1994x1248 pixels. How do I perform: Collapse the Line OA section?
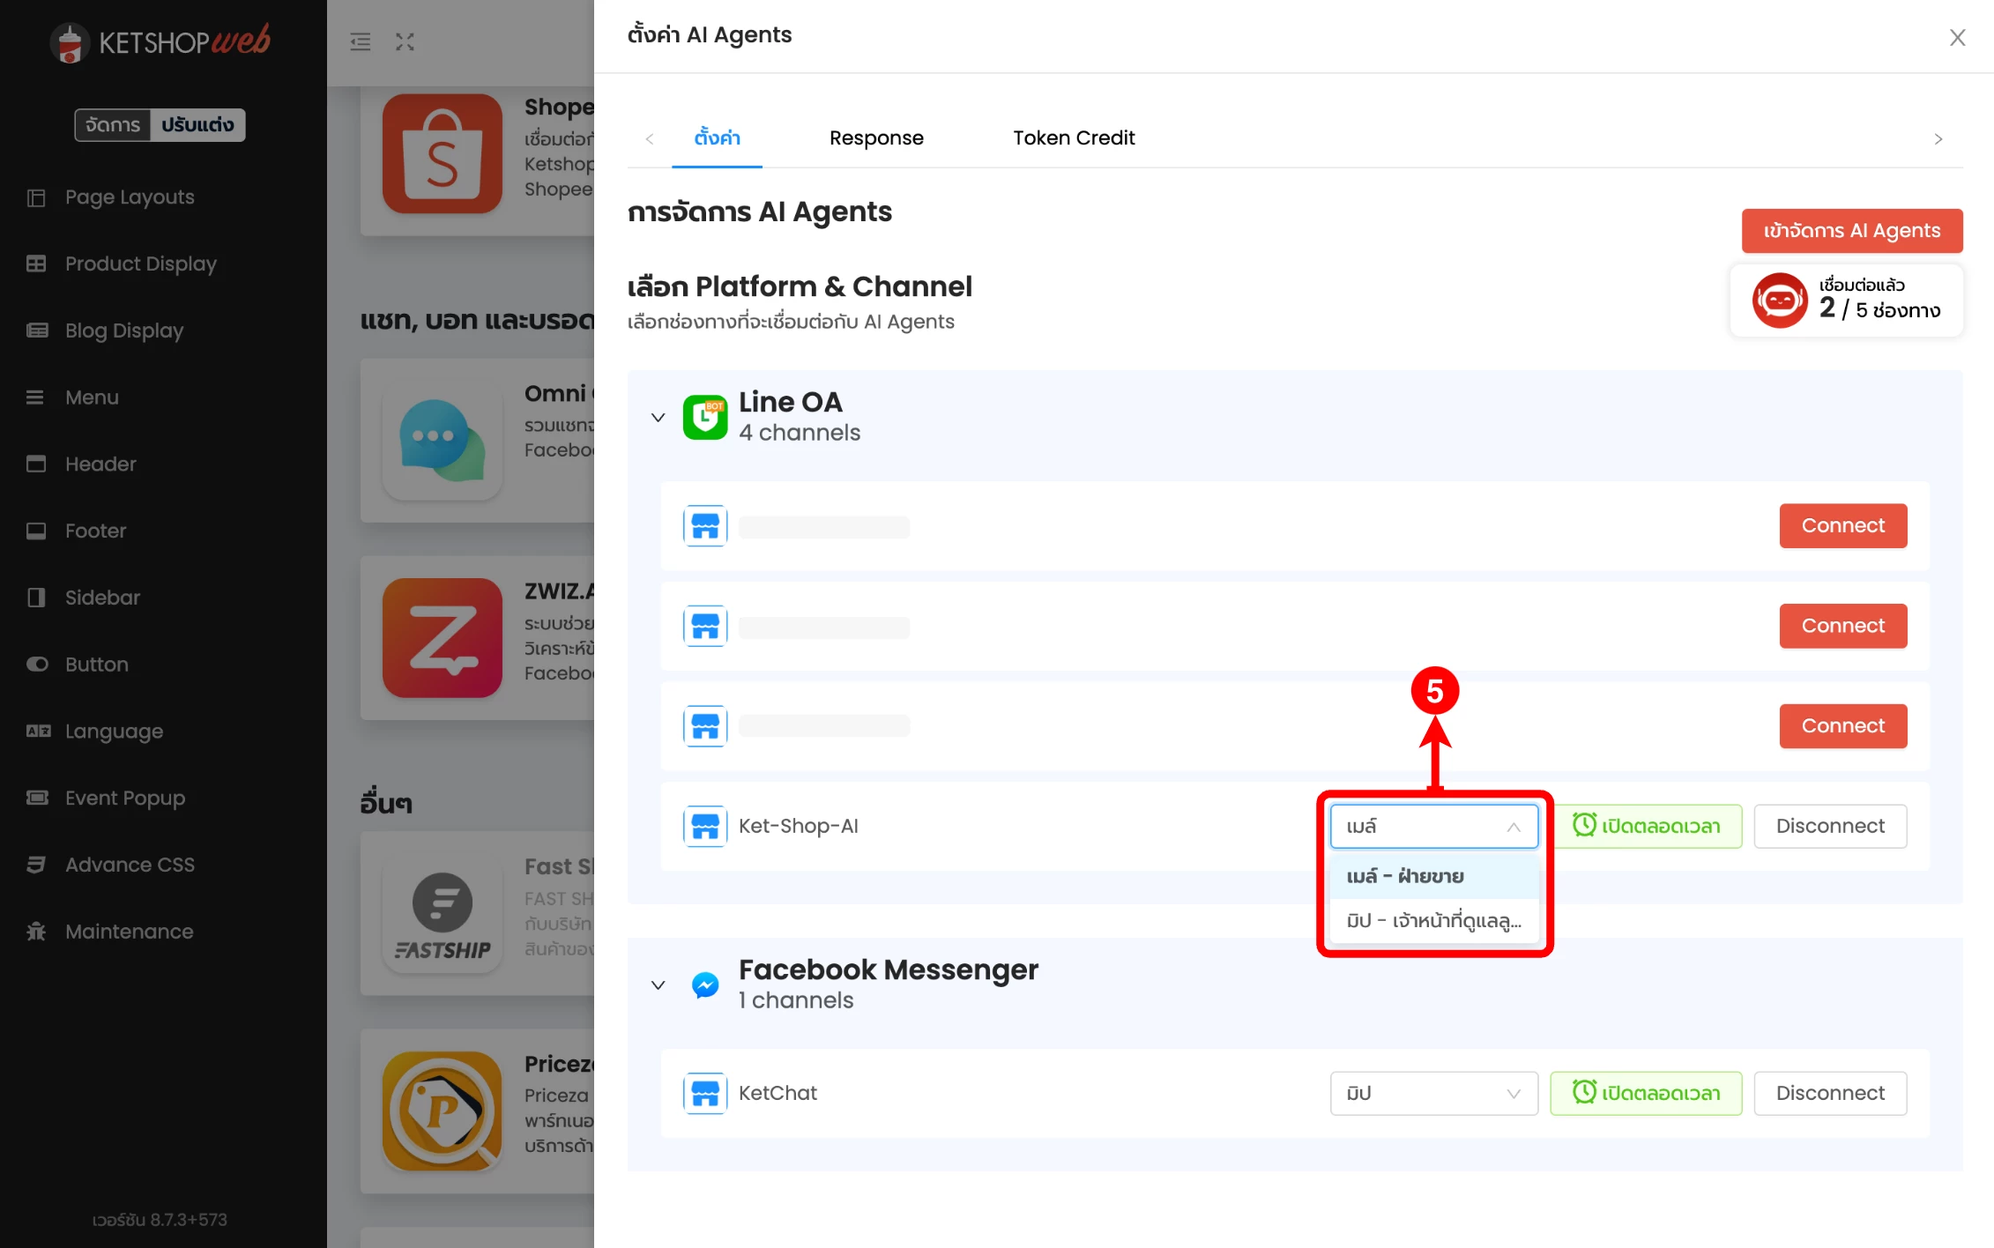pos(658,417)
